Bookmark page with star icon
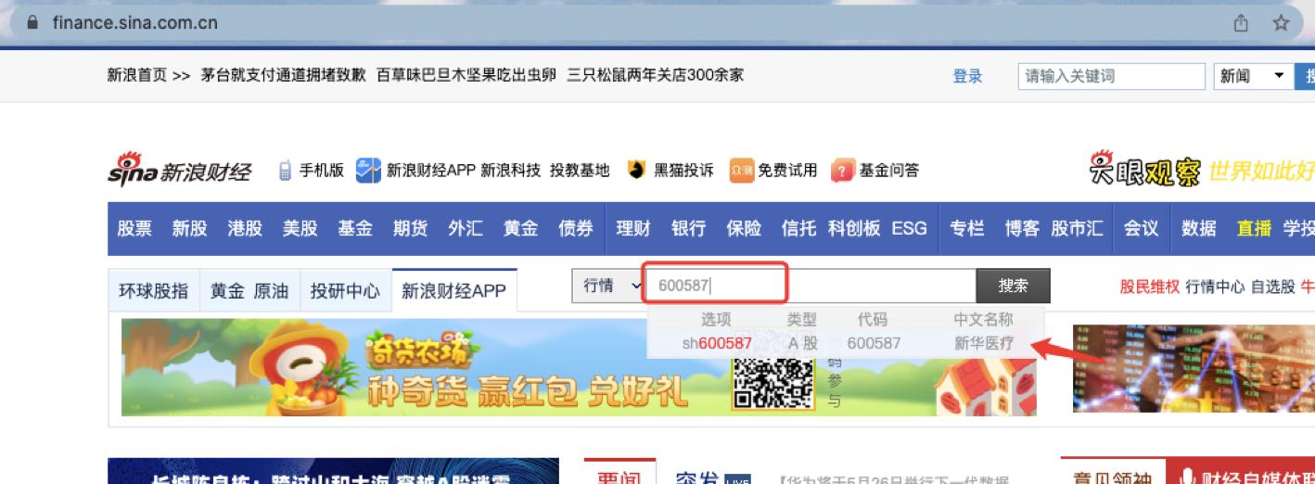The image size is (1315, 484). click(x=1281, y=23)
